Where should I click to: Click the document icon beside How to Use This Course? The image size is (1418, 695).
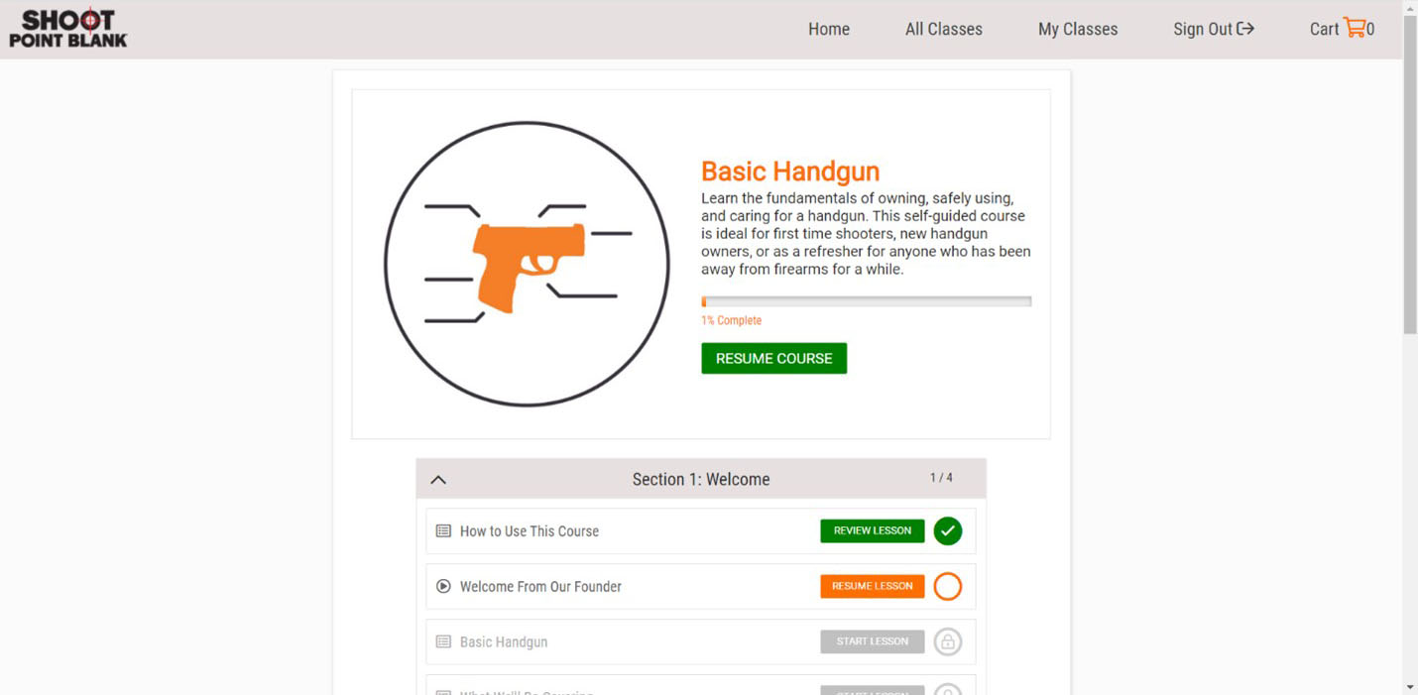[x=443, y=531]
